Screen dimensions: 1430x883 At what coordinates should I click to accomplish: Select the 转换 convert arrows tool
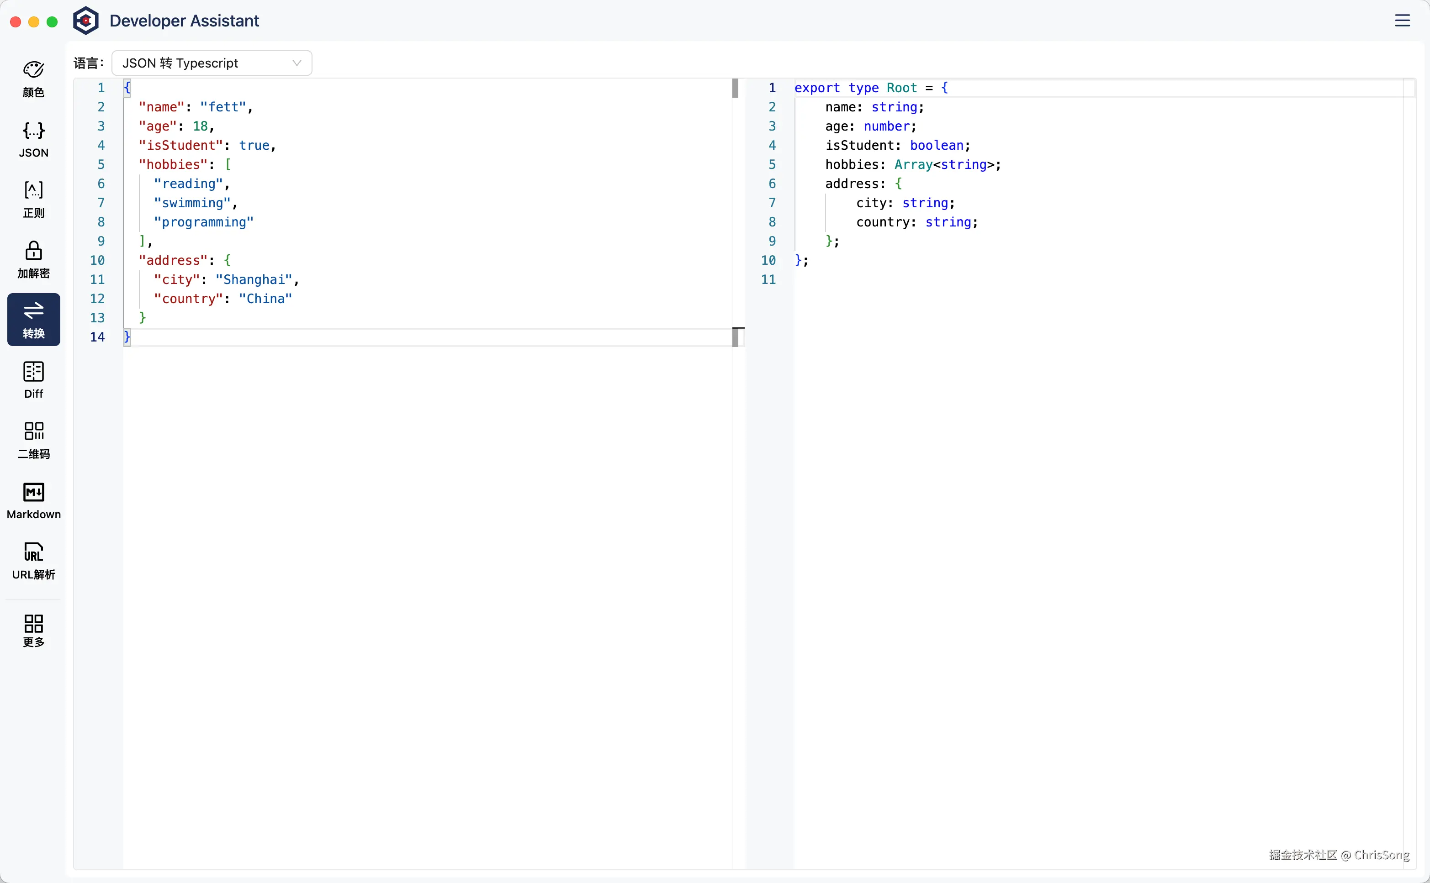(x=33, y=320)
